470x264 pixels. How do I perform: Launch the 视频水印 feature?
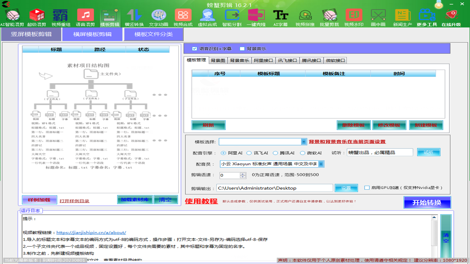click(354, 16)
